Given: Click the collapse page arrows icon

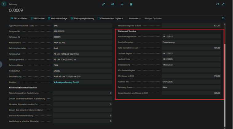Looking at the screenshot, I should 223,4.
